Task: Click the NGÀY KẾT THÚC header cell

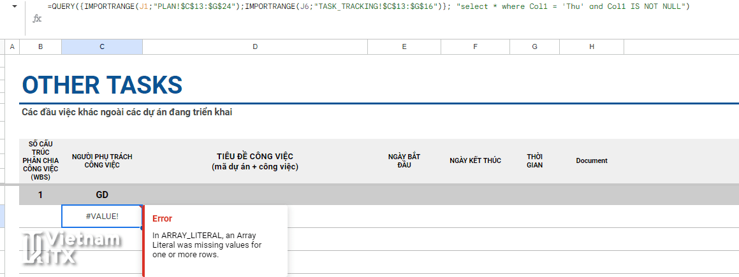Action: pos(475,160)
